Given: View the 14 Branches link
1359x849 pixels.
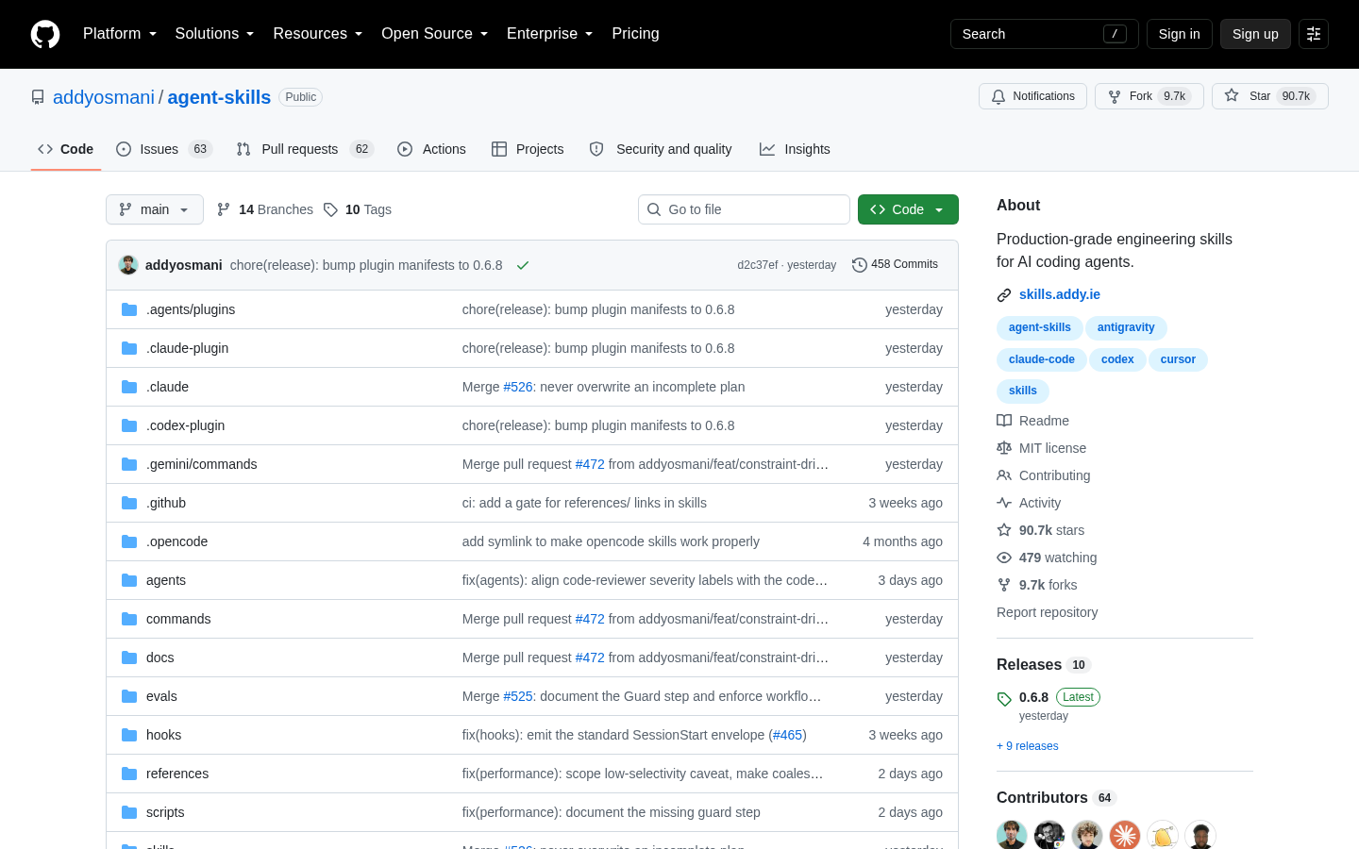Looking at the screenshot, I should [265, 209].
